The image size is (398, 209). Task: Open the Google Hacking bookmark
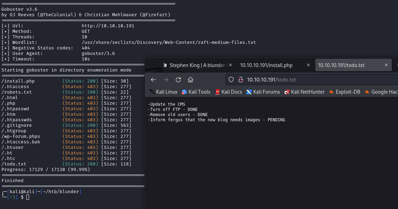(x=381, y=92)
